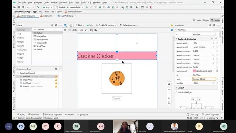Open the VCS menu
Image resolution: width=236 pixels, height=133 pixels.
(89, 3)
